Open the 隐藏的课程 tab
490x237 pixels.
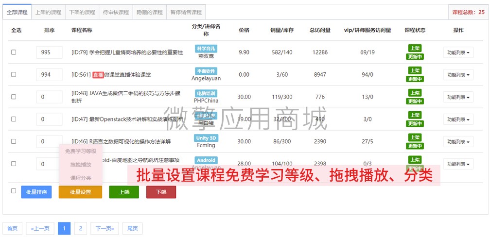(x=150, y=12)
